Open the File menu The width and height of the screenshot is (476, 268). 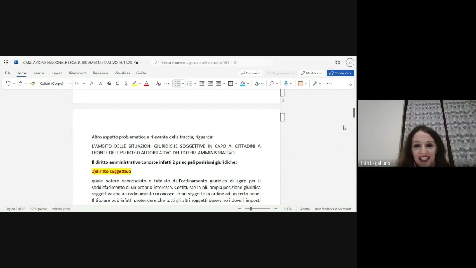pyautogui.click(x=8, y=73)
